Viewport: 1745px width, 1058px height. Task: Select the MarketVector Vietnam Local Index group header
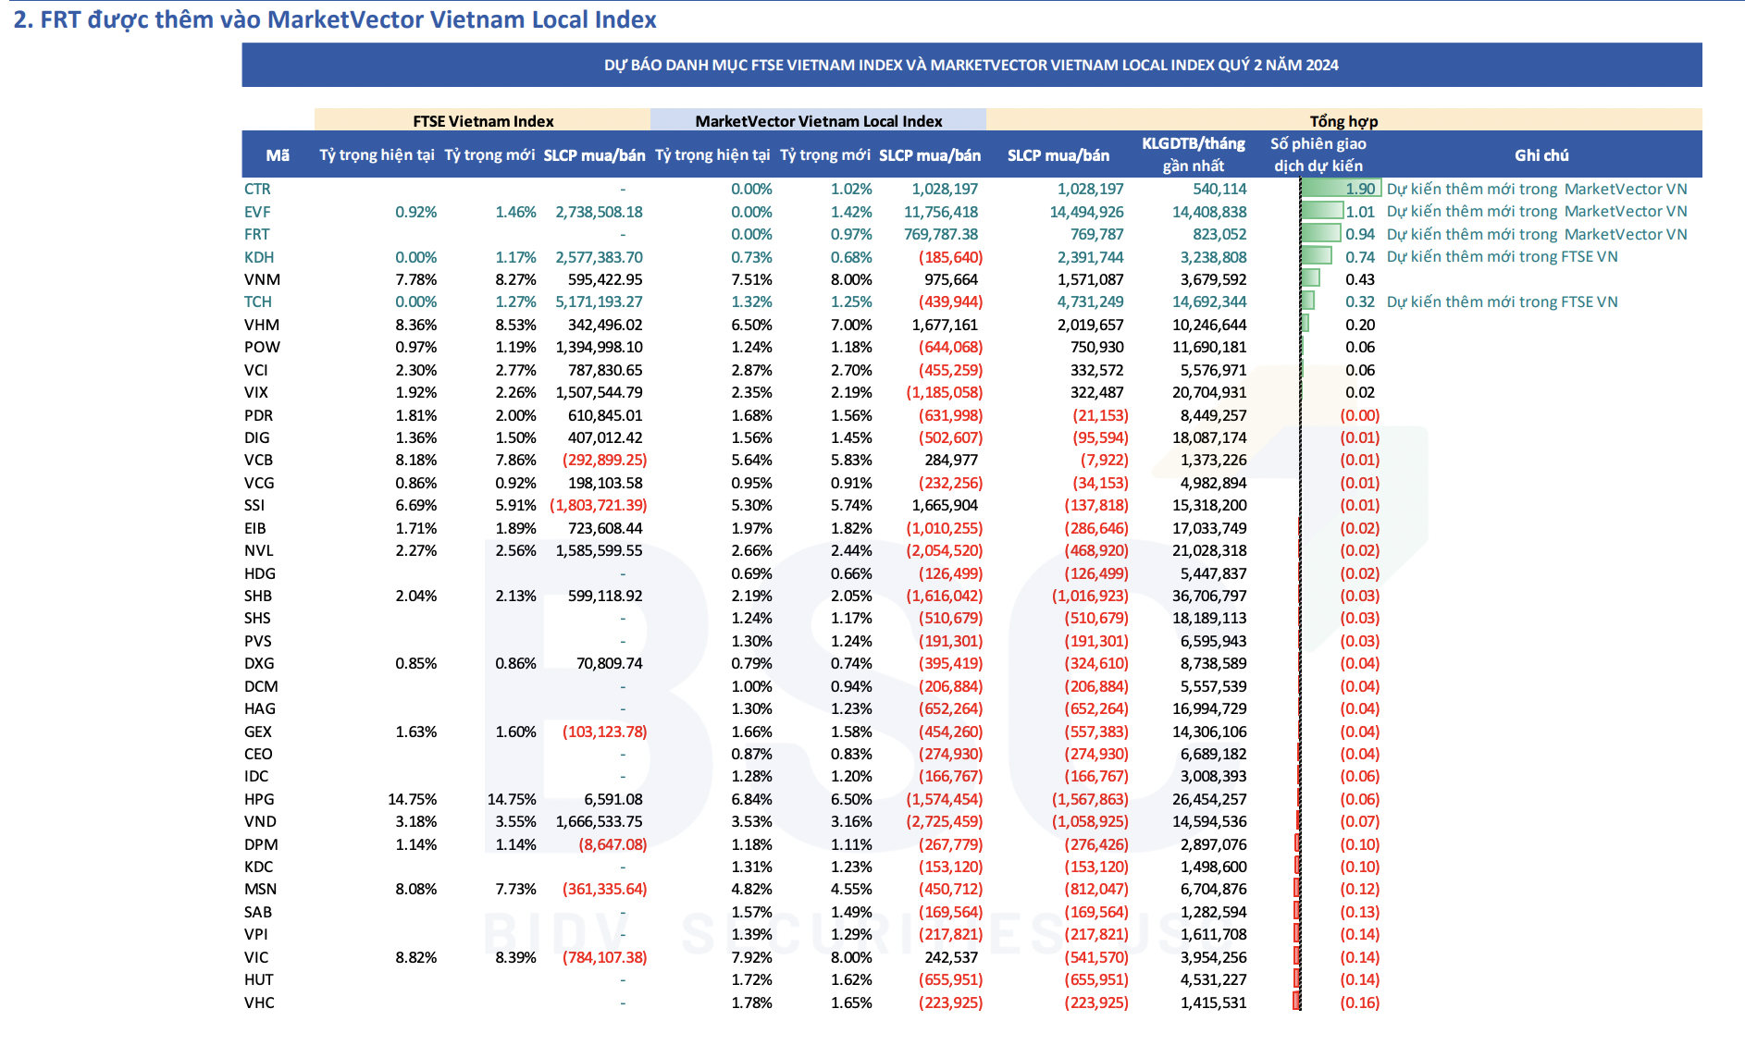pyautogui.click(x=818, y=121)
